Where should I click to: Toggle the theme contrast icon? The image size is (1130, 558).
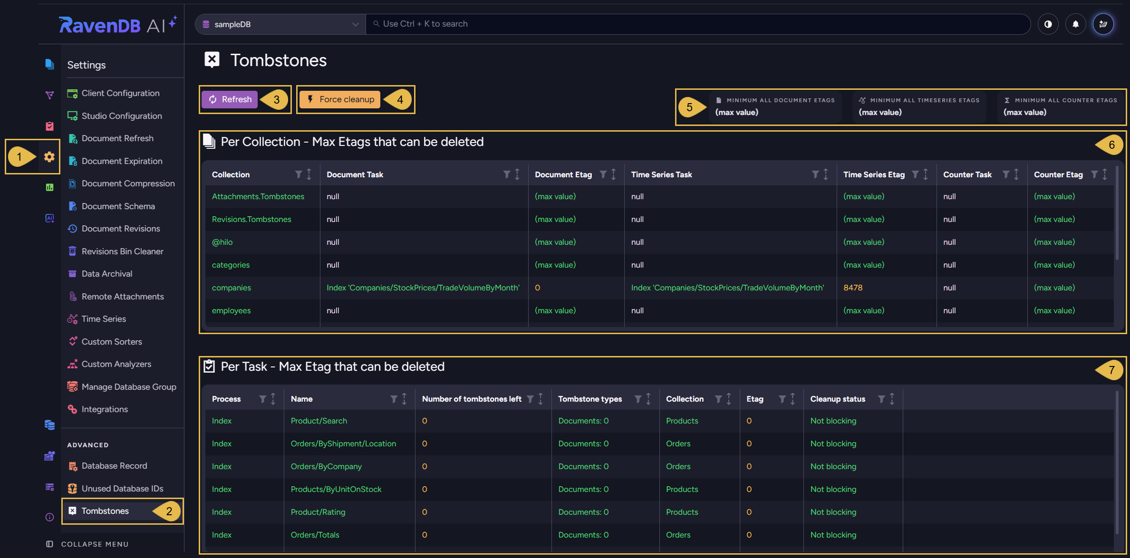click(x=1048, y=24)
